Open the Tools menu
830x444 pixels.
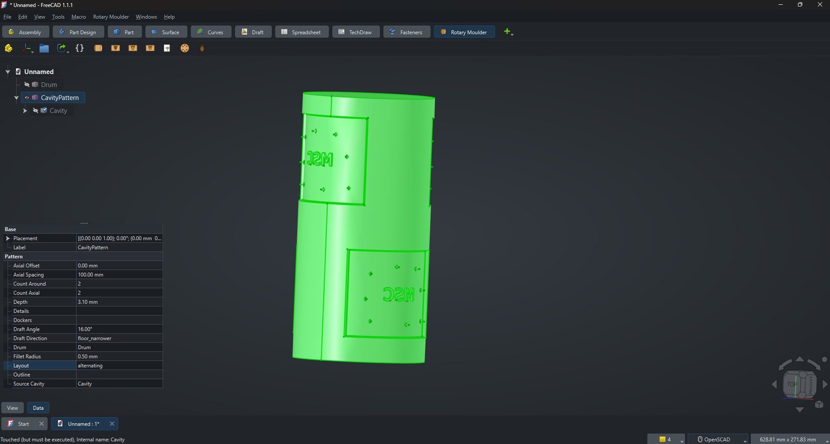click(58, 17)
